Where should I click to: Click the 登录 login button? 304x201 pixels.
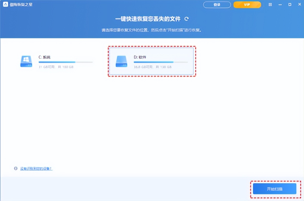click(217, 5)
